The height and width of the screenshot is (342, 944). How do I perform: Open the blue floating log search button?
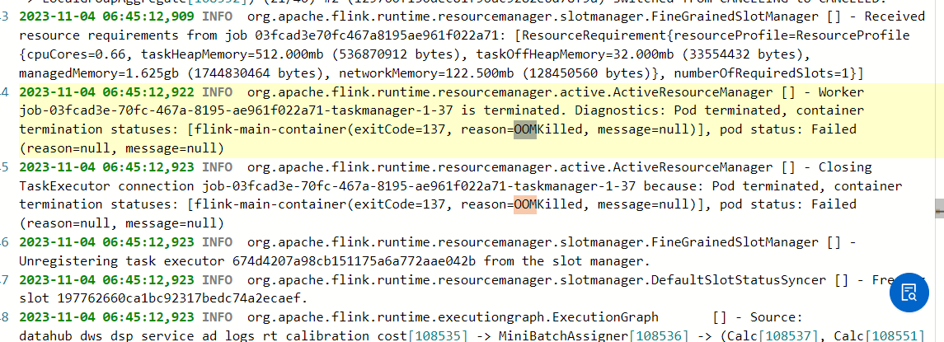click(909, 292)
